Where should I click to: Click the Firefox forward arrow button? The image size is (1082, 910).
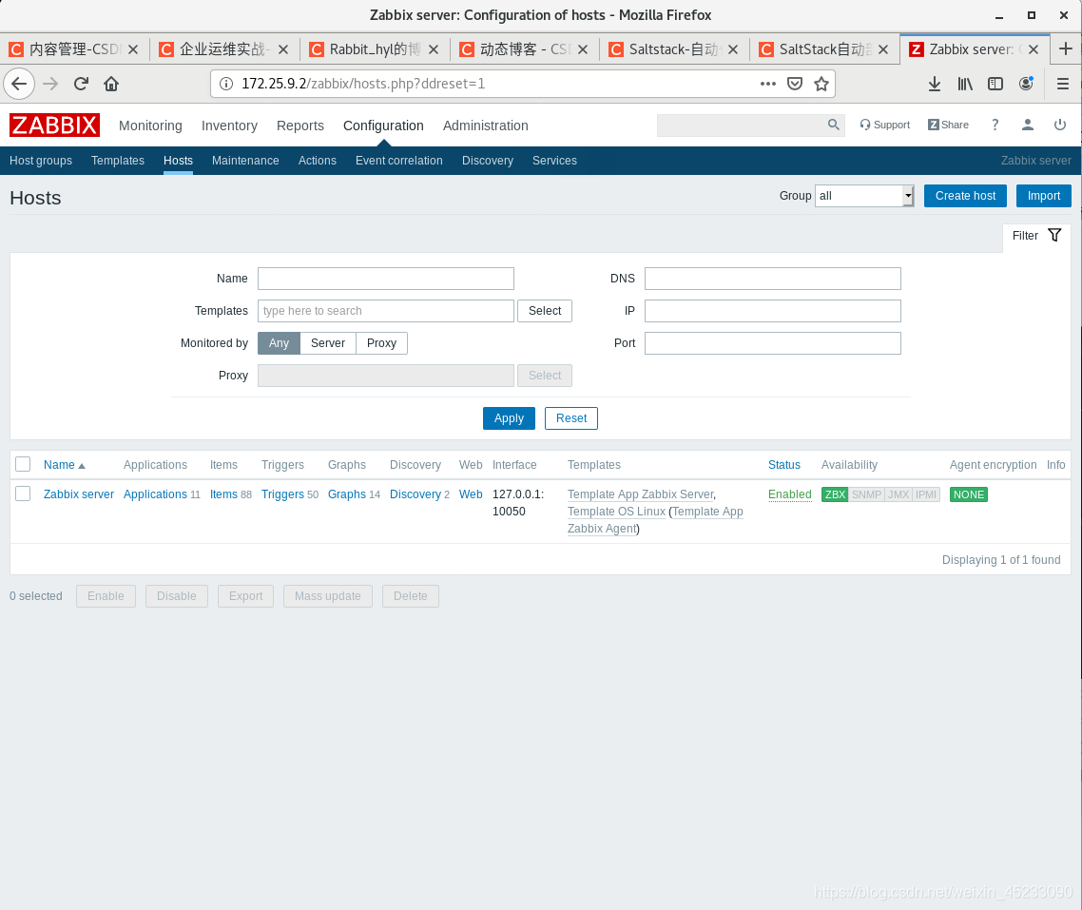coord(50,85)
